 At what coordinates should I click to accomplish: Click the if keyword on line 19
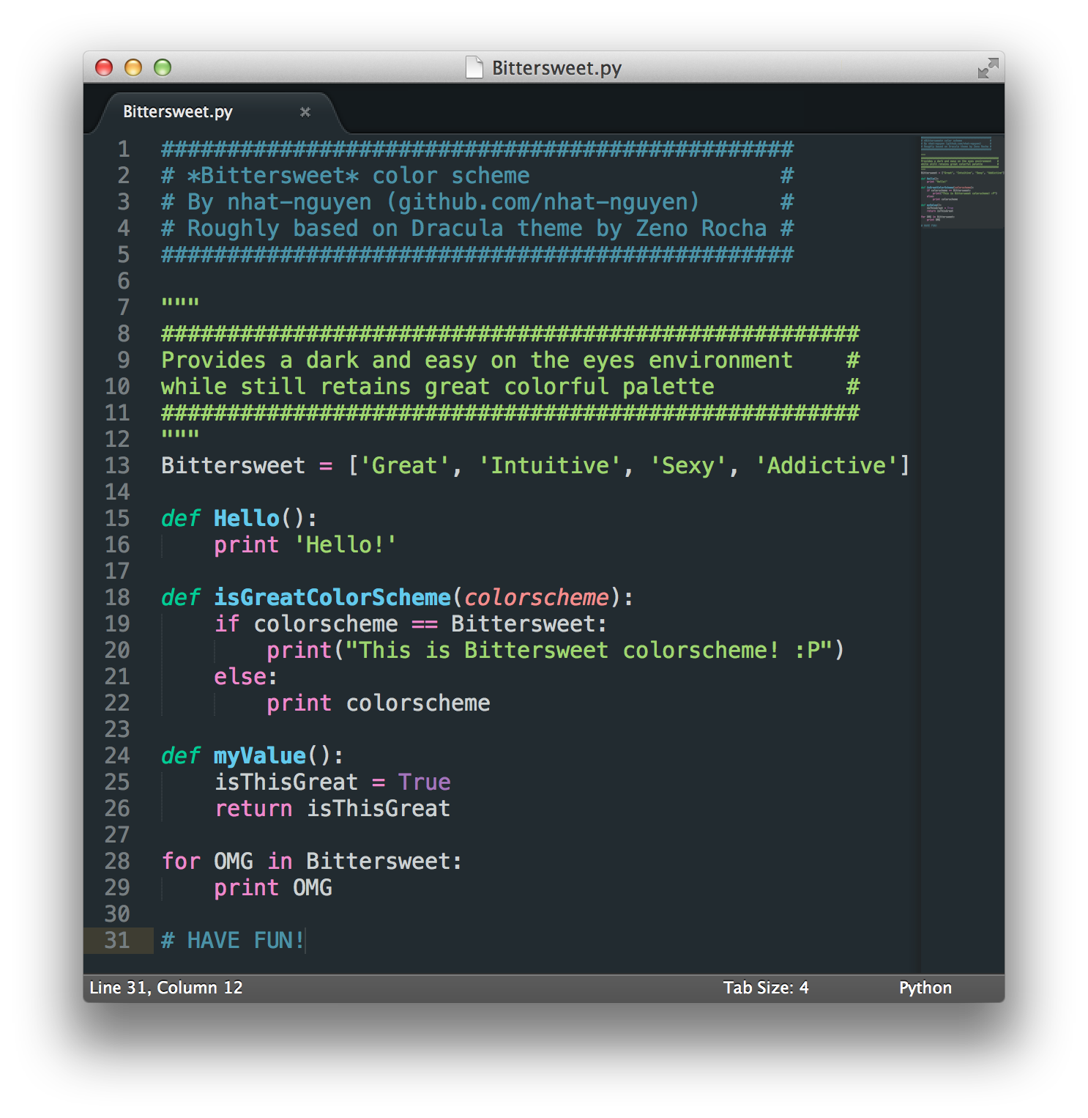point(227,624)
